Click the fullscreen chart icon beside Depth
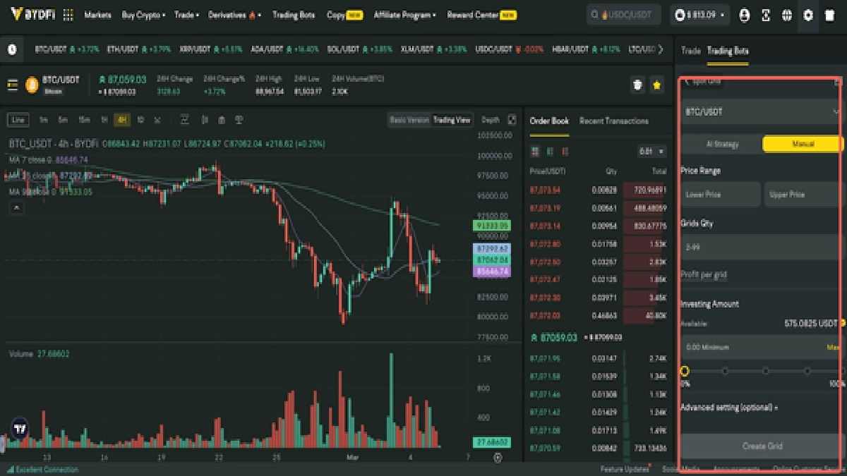The width and height of the screenshot is (847, 476). tap(512, 120)
